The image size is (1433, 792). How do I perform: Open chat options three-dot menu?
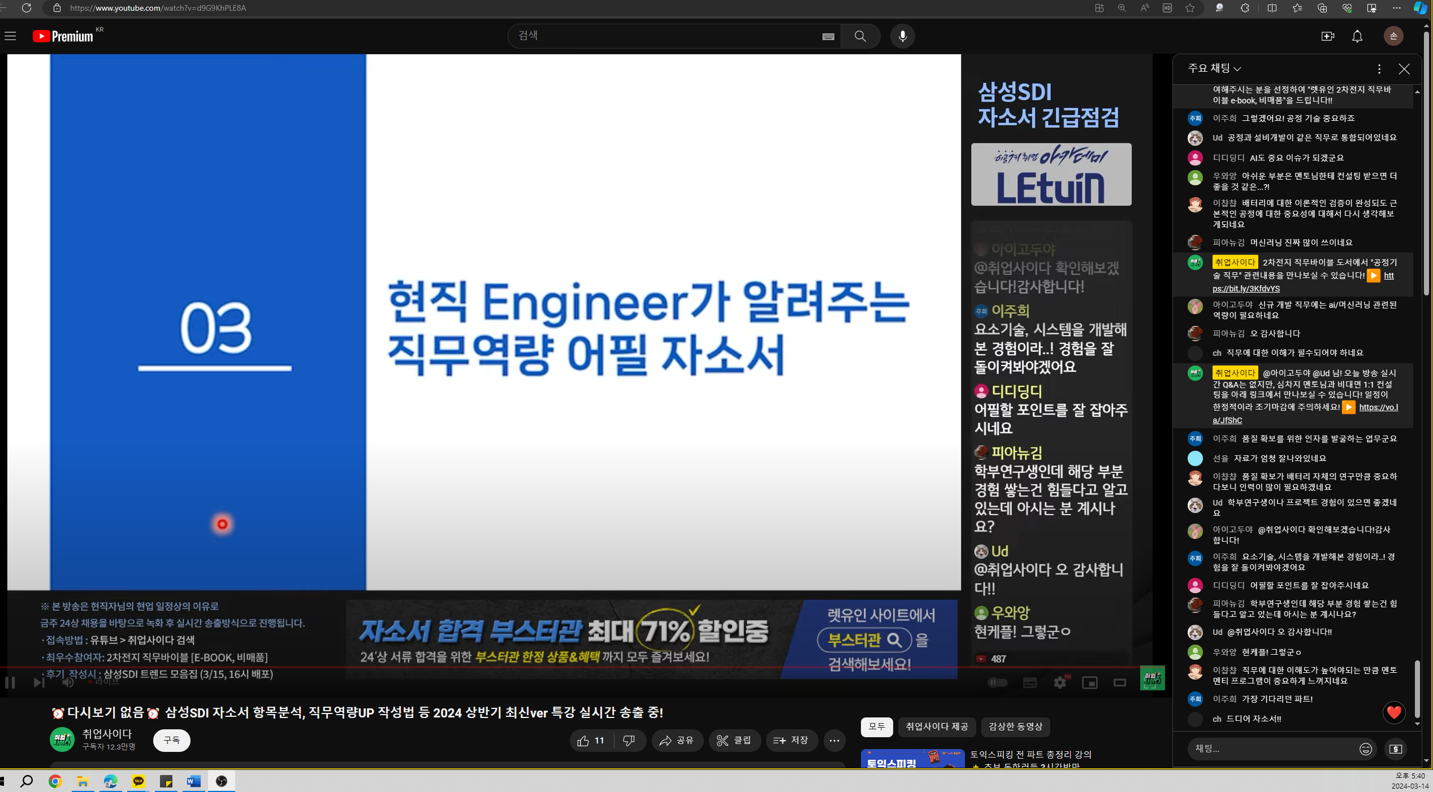(x=1379, y=69)
